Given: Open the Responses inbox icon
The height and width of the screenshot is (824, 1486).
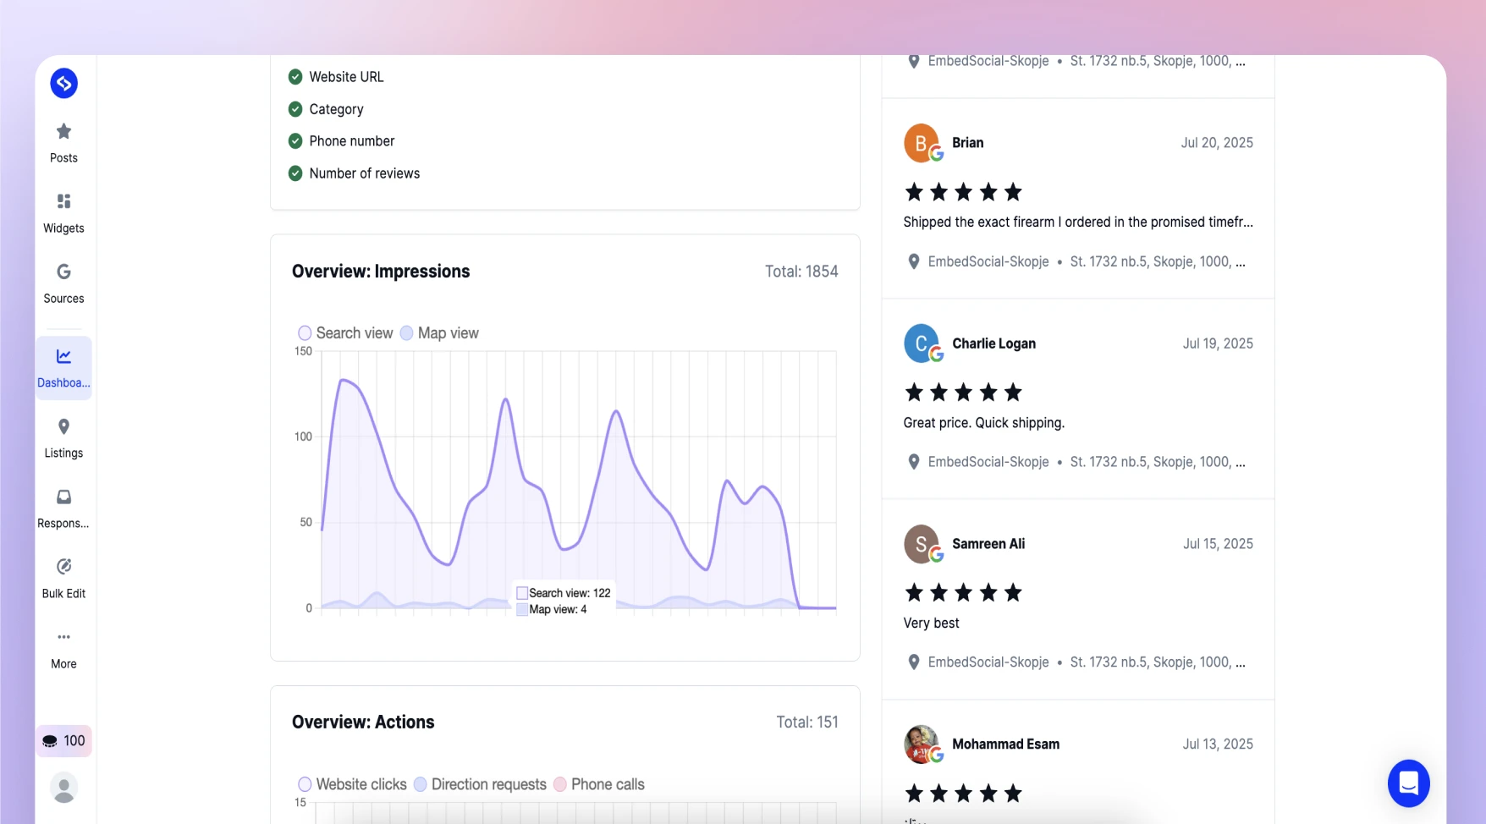Looking at the screenshot, I should coord(63,497).
